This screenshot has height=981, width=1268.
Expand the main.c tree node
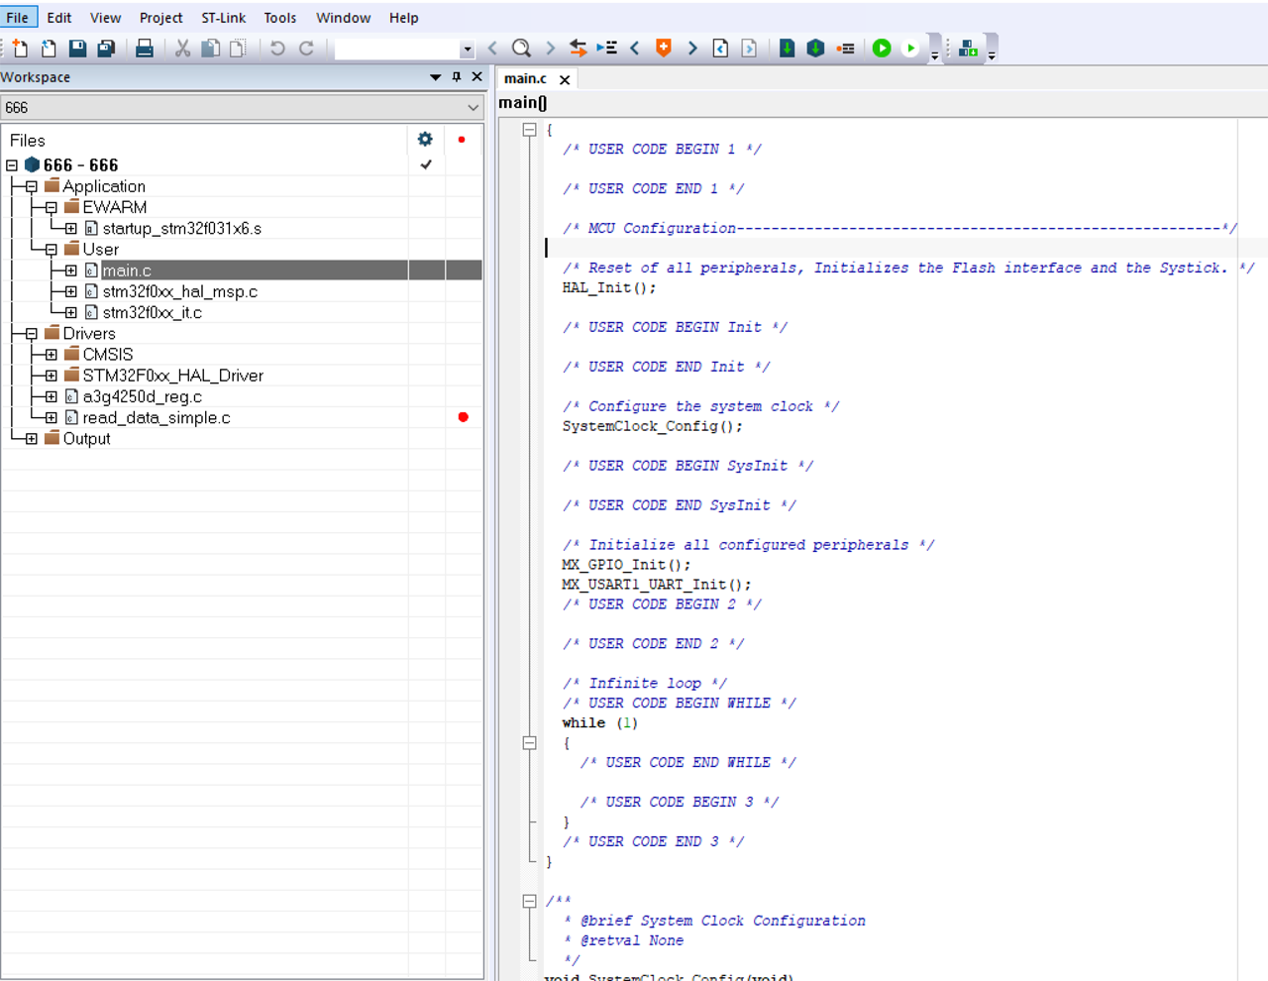coord(71,271)
